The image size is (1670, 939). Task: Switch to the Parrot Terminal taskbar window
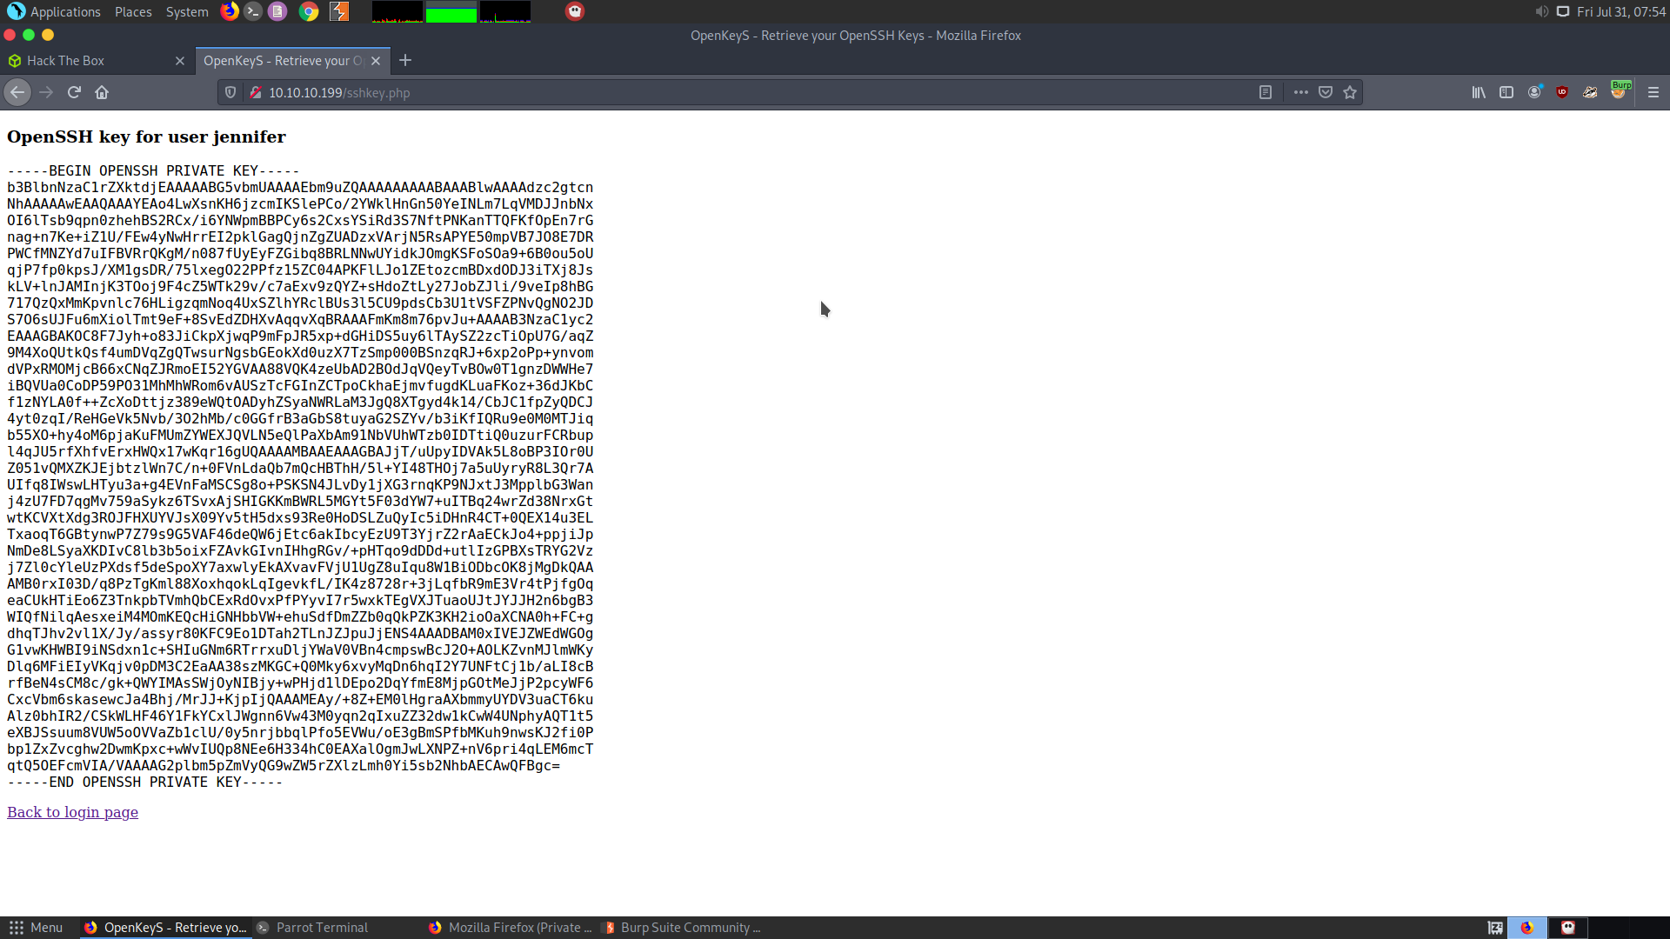(x=322, y=928)
